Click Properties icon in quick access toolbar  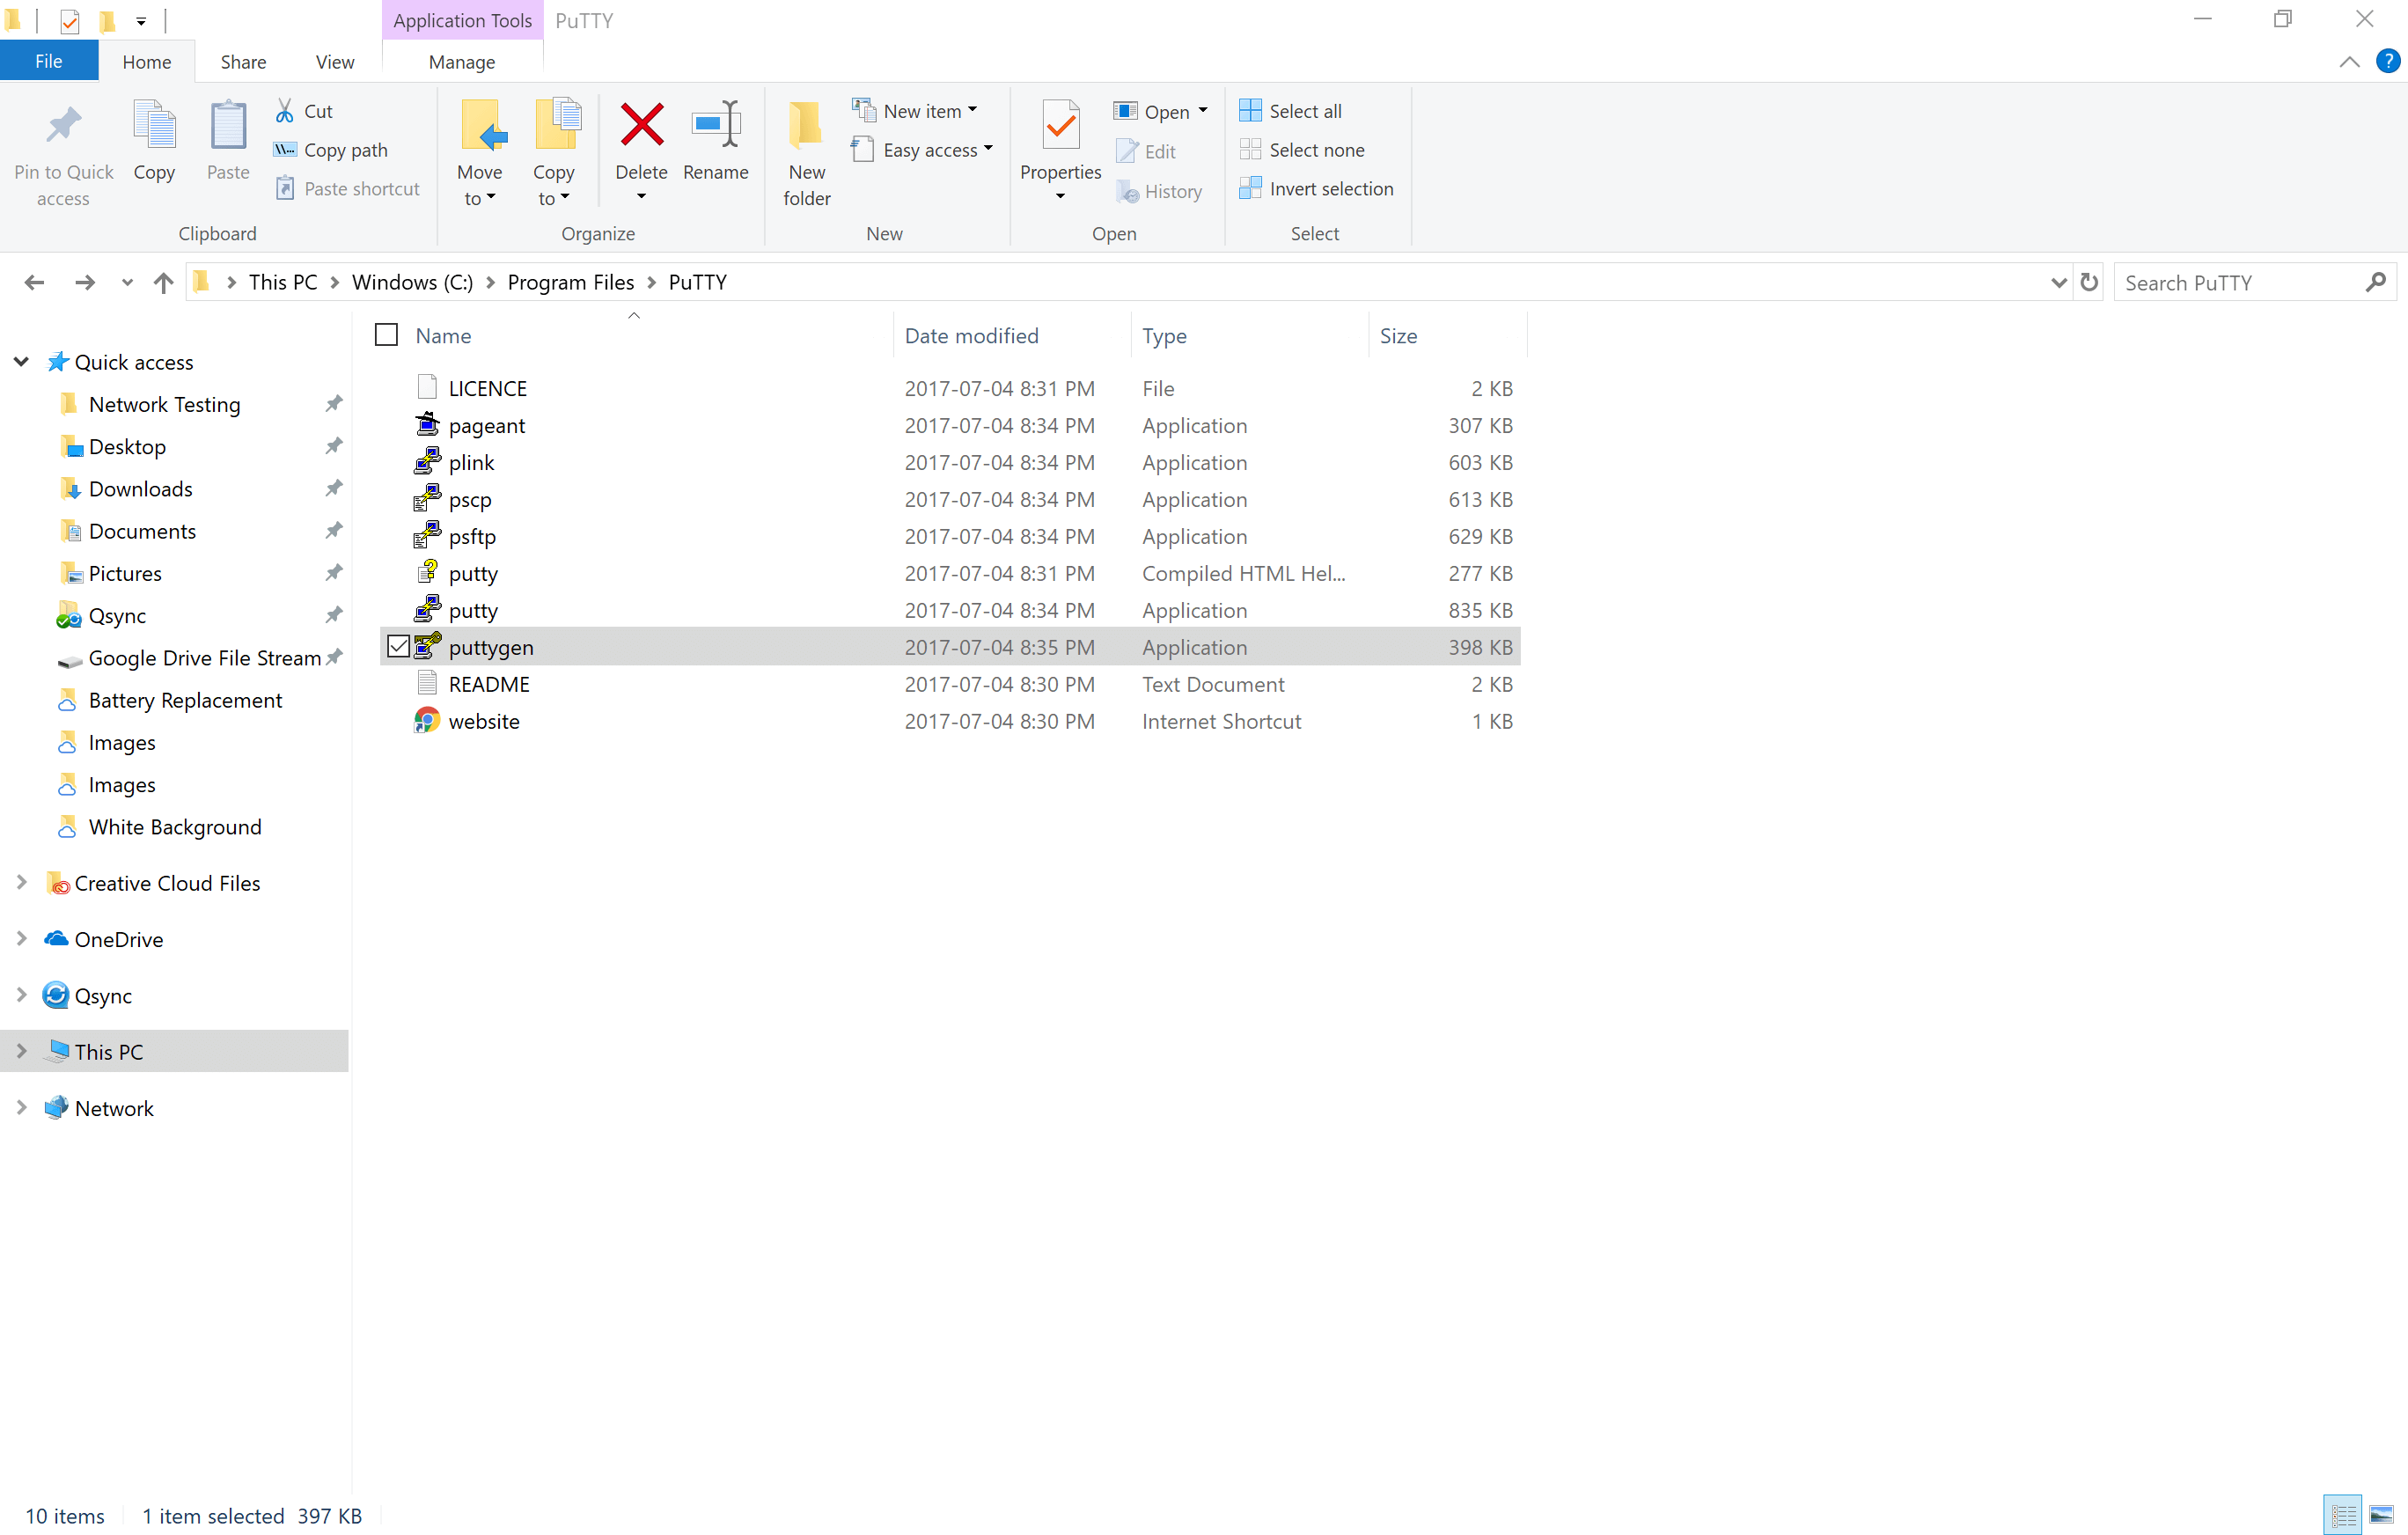point(70,20)
